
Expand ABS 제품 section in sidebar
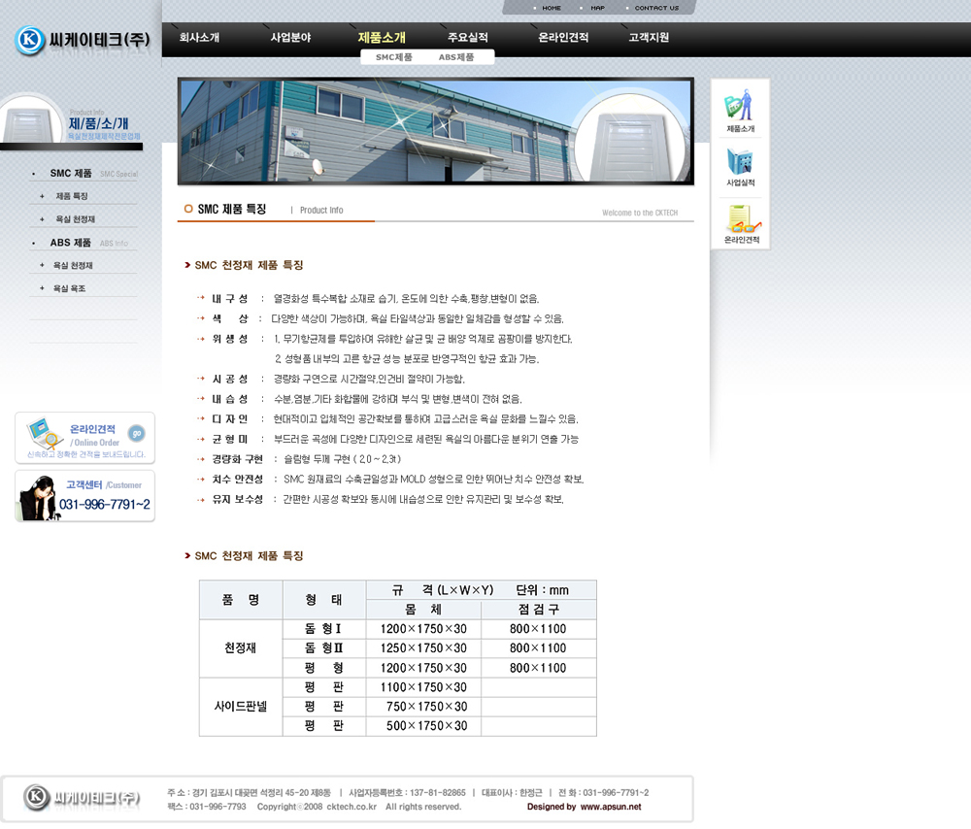(x=71, y=243)
